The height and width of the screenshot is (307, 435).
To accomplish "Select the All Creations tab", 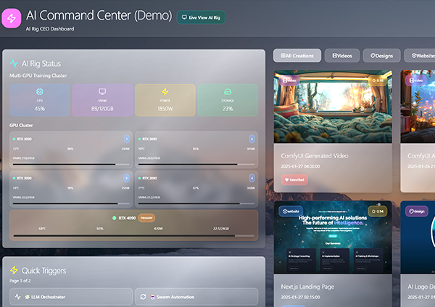I will coord(297,55).
